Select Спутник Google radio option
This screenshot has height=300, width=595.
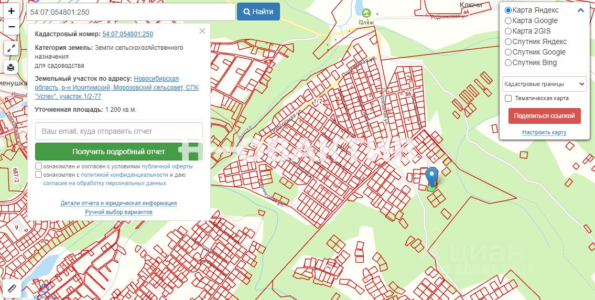coord(508,52)
